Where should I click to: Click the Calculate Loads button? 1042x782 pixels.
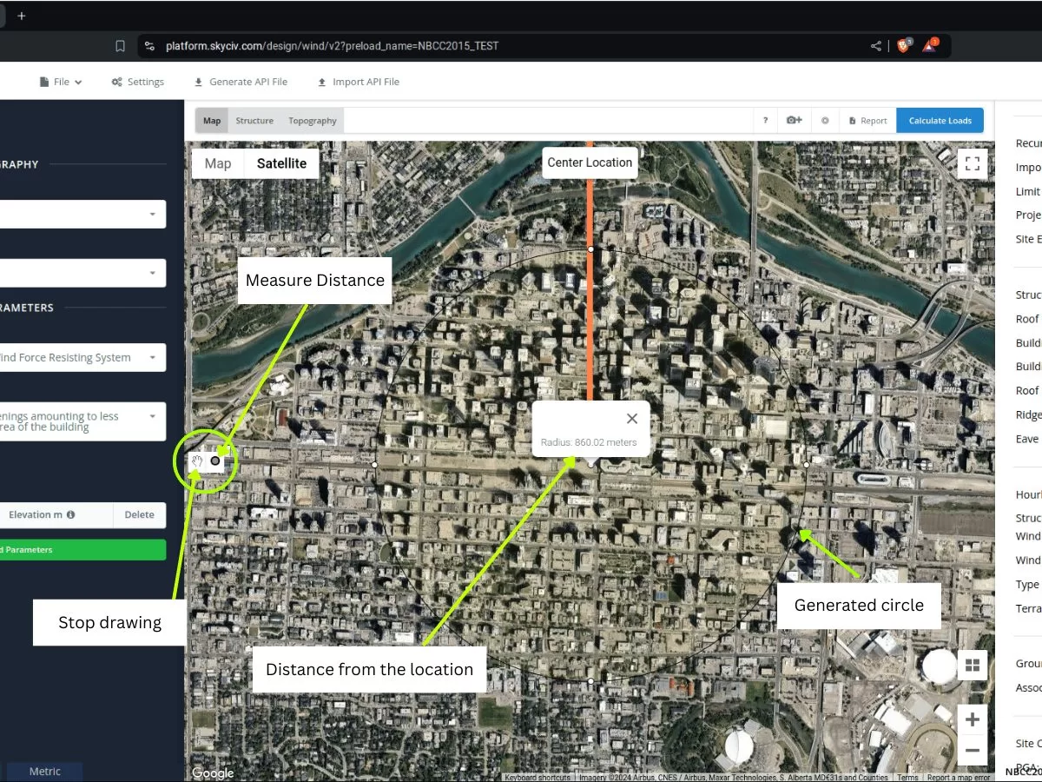point(940,121)
